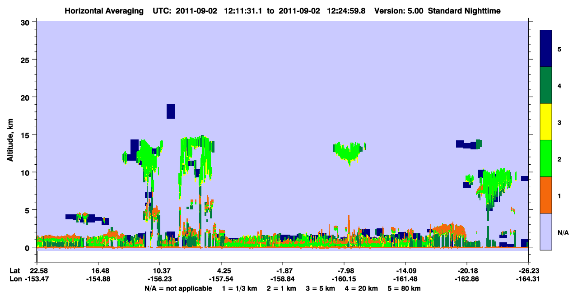
Task: Click the bright green level 2 swatch
Action: click(546, 158)
